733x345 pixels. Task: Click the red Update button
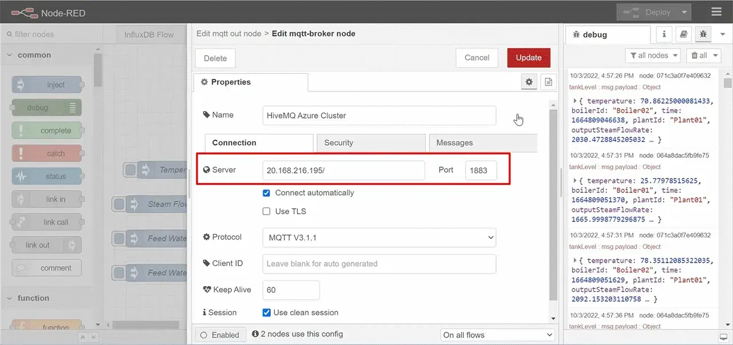coord(529,58)
